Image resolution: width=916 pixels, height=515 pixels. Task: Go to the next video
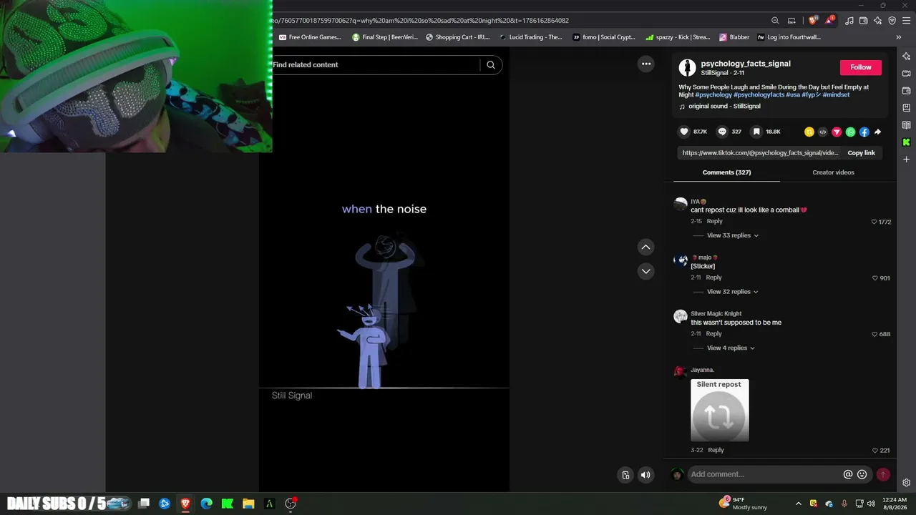pyautogui.click(x=645, y=271)
